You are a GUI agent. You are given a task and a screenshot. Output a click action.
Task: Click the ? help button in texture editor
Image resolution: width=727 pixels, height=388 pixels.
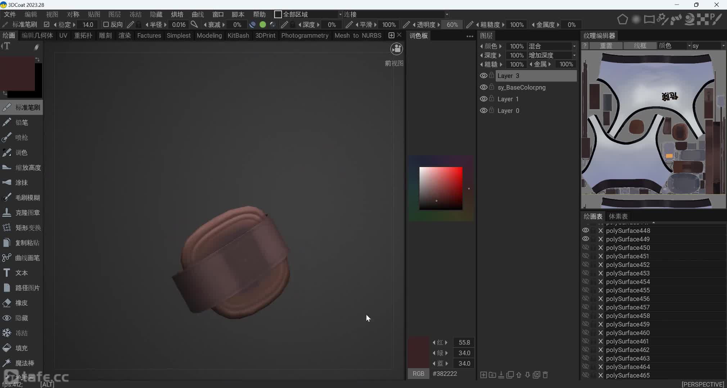(585, 46)
